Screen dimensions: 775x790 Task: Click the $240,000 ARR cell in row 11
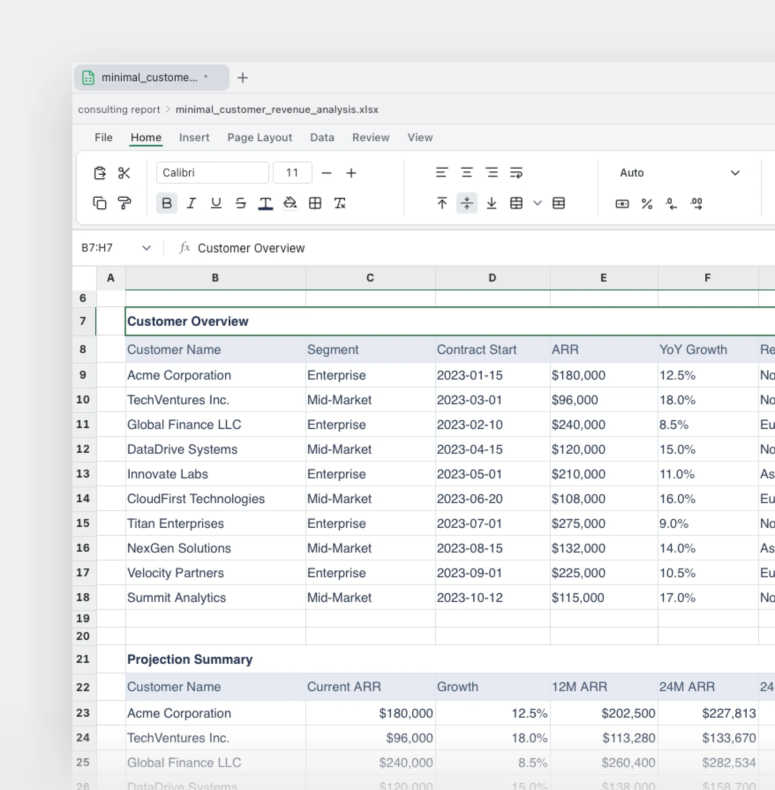tap(604, 425)
